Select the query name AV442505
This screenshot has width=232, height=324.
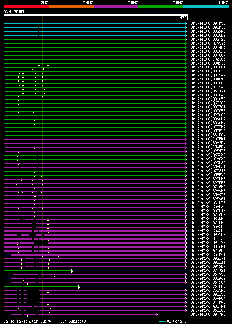(14, 12)
